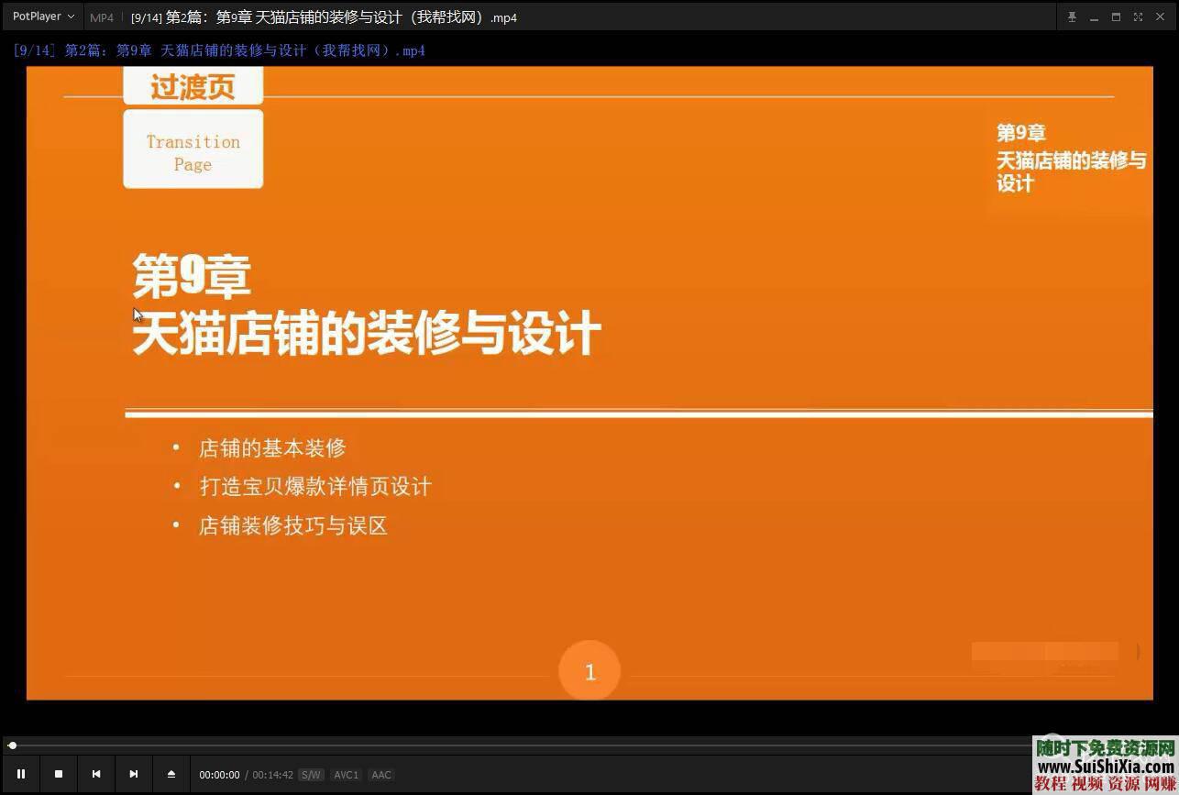Enter fullscreen with the expand arrows icon

[1139, 17]
